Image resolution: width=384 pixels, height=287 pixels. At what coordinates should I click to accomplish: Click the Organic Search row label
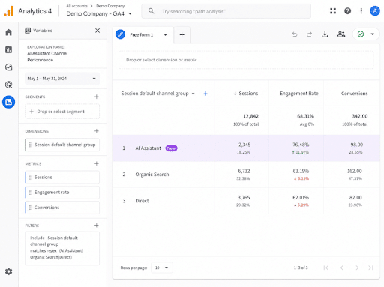[x=152, y=175]
